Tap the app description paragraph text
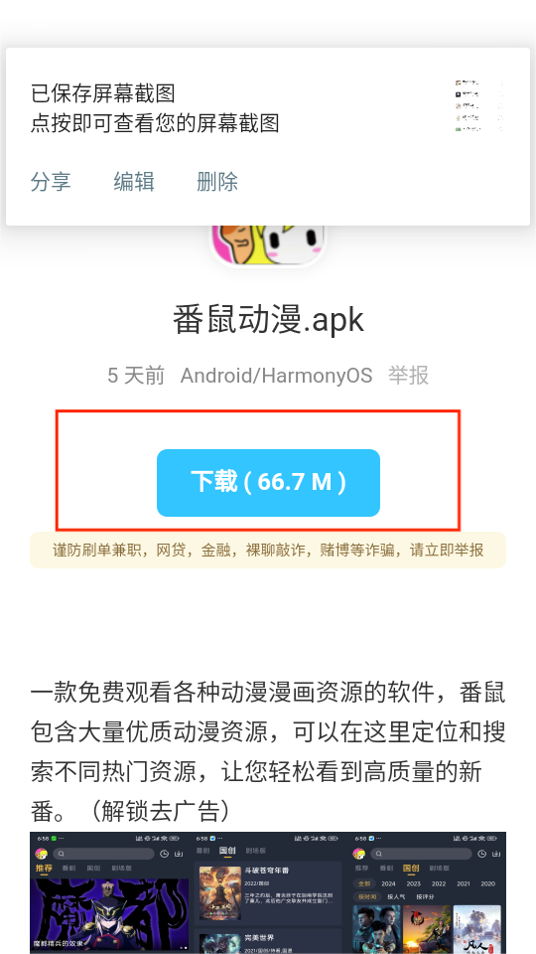Image resolution: width=536 pixels, height=954 pixels. pyautogui.click(x=268, y=752)
